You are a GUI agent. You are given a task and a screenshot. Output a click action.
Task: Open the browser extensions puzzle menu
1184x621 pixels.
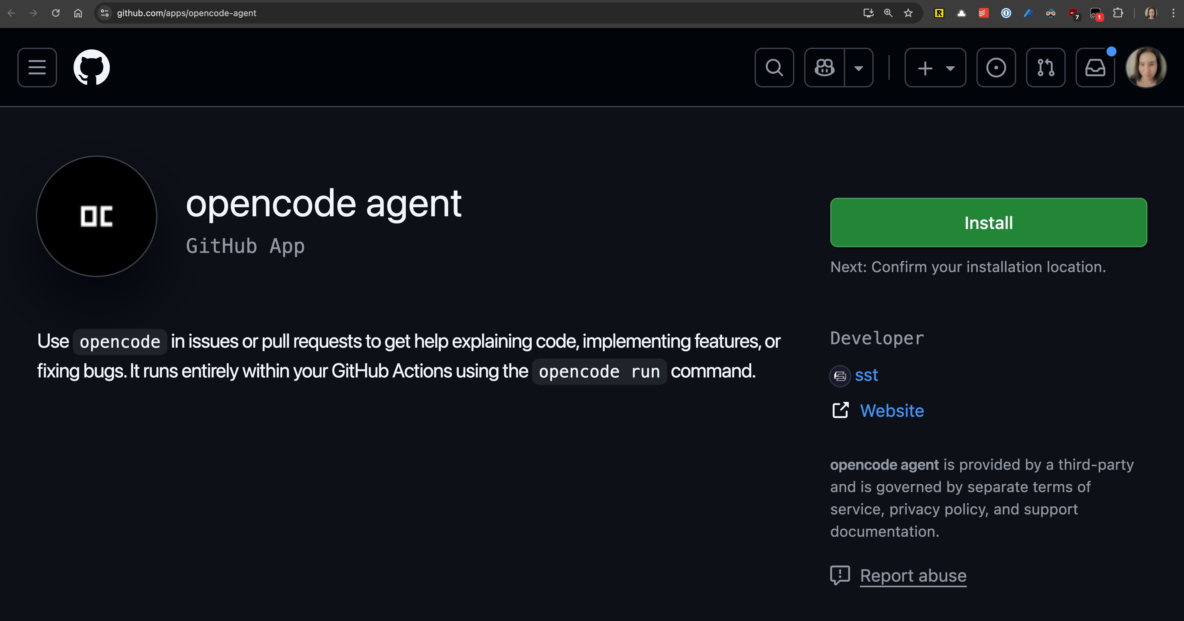point(1118,13)
